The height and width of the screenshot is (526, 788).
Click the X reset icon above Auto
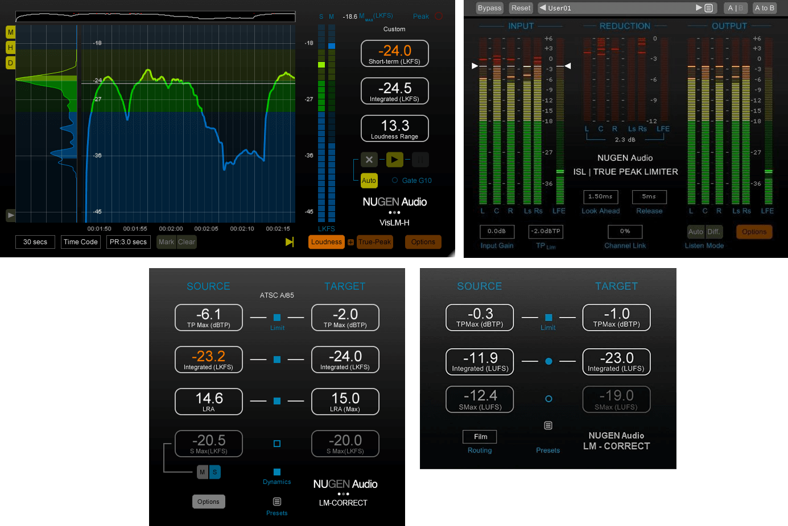(x=369, y=160)
